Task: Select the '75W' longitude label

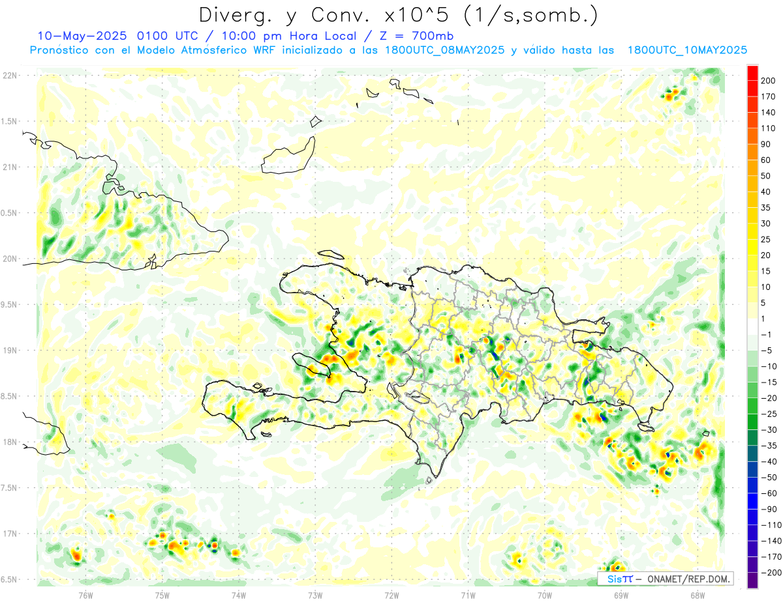Action: (162, 596)
